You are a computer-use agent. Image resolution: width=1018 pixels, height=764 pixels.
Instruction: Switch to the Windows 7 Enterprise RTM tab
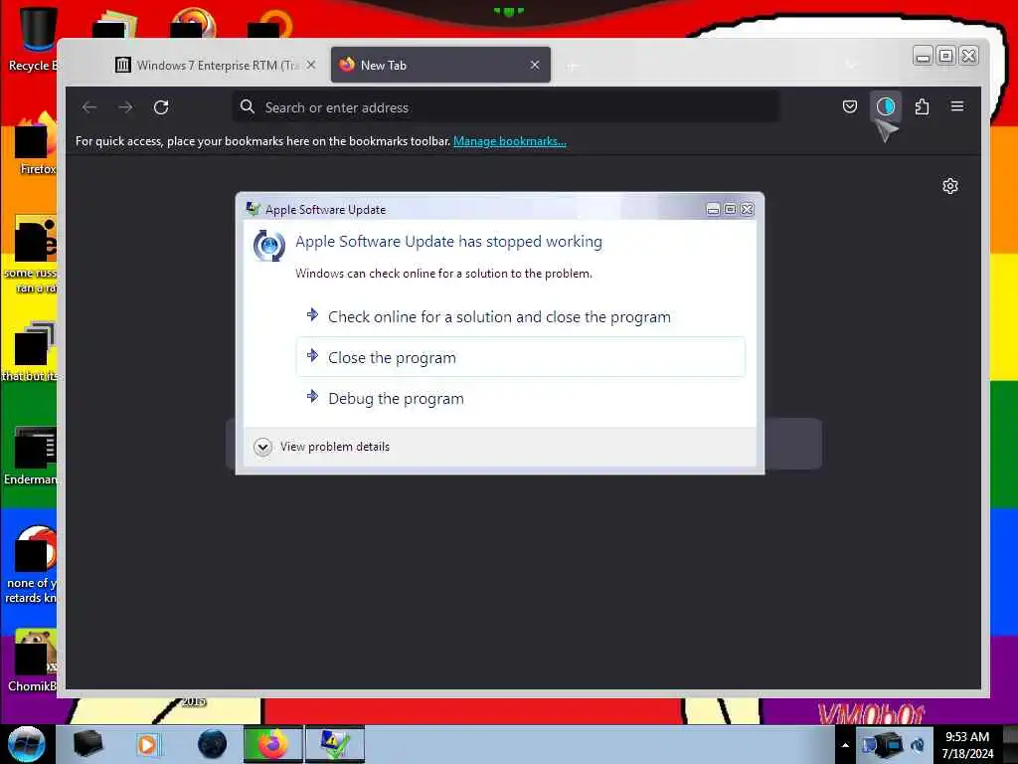pyautogui.click(x=216, y=65)
